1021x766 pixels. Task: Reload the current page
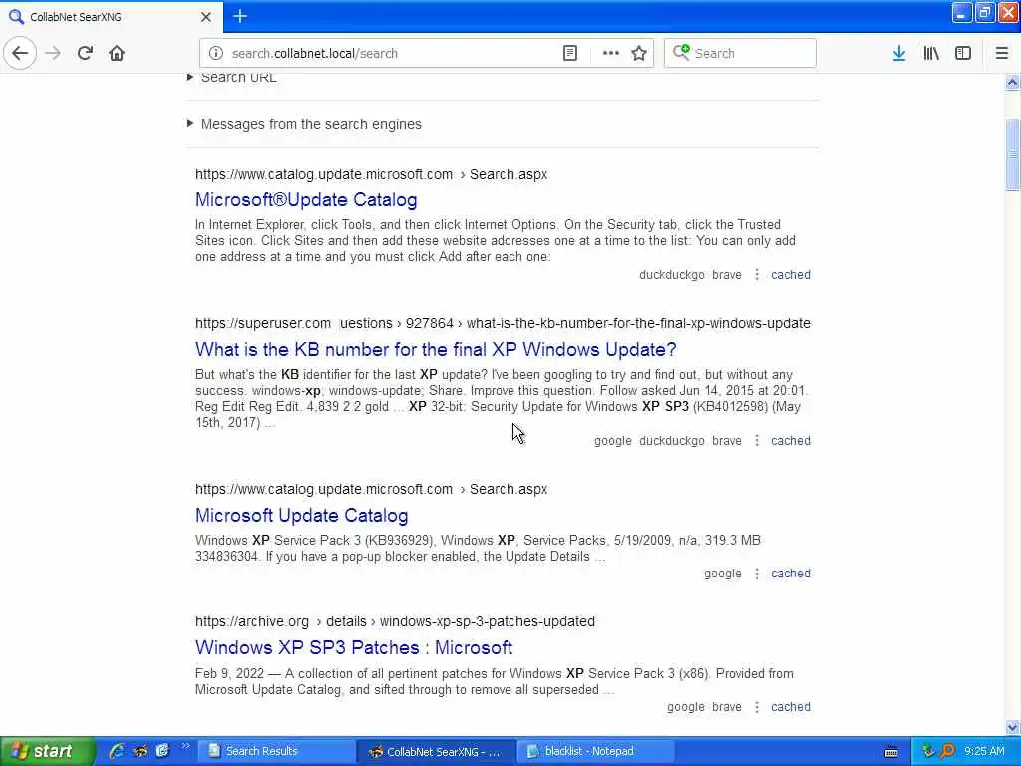85,53
